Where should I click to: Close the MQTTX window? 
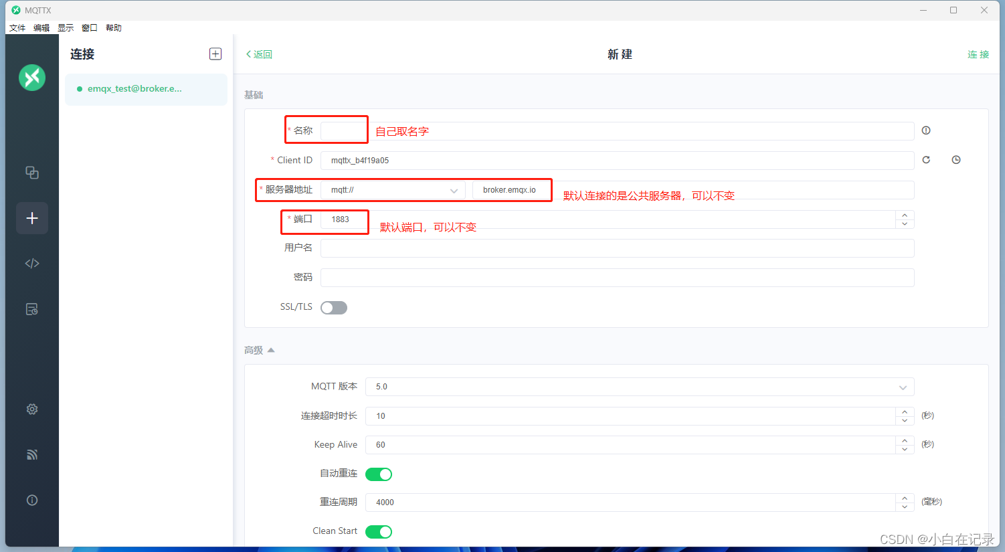984,10
